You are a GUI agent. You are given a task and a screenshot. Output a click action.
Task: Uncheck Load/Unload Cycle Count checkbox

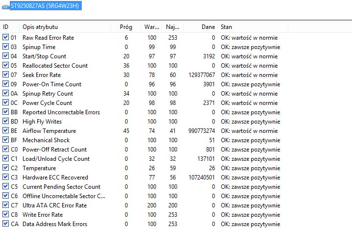point(5,158)
